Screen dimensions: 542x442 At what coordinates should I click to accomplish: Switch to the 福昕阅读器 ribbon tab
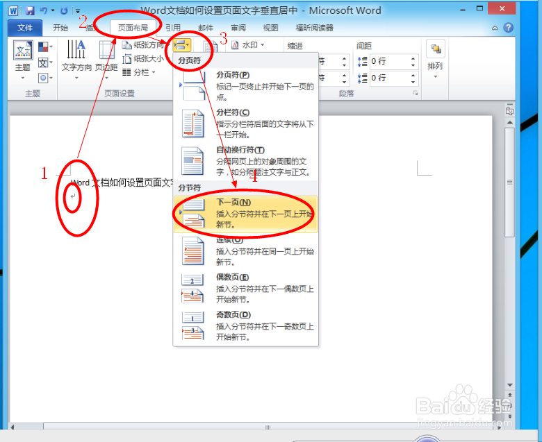[x=315, y=28]
